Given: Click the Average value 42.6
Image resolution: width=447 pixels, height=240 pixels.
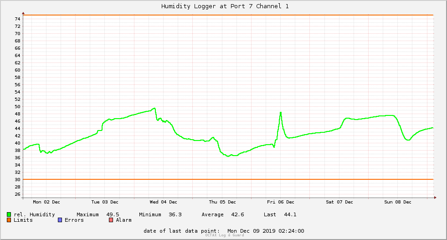Looking at the screenshot, I should point(237,214).
